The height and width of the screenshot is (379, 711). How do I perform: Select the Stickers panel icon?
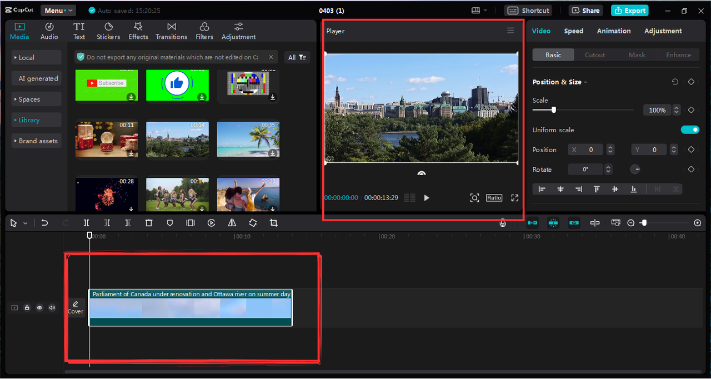(108, 31)
